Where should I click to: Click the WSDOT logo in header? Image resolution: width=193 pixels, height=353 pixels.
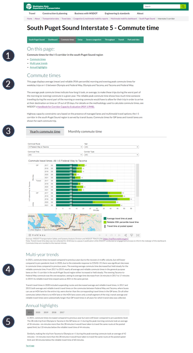[x=43, y=6]
